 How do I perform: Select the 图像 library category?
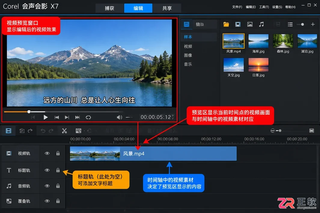click(188, 55)
